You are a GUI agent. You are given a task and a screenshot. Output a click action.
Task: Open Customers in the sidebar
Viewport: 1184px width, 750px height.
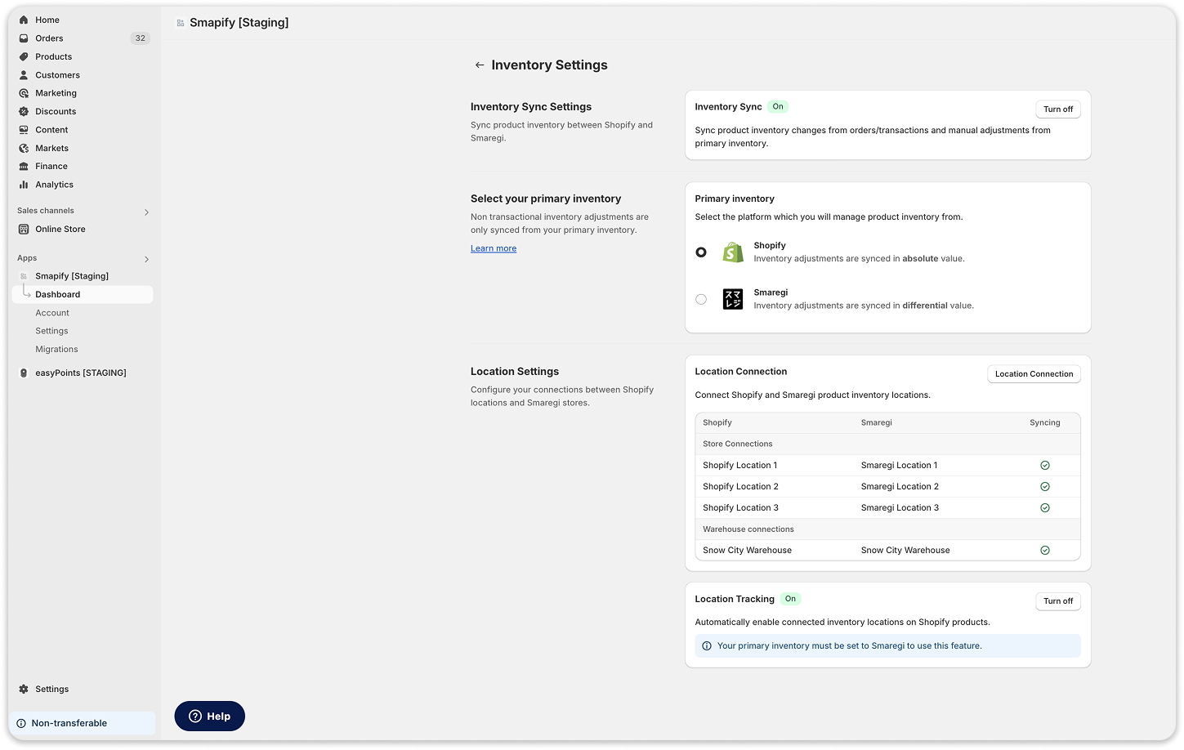[57, 75]
